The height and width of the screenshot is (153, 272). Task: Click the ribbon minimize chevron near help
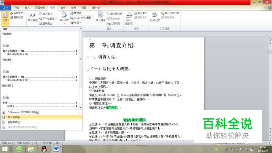(x=265, y=7)
